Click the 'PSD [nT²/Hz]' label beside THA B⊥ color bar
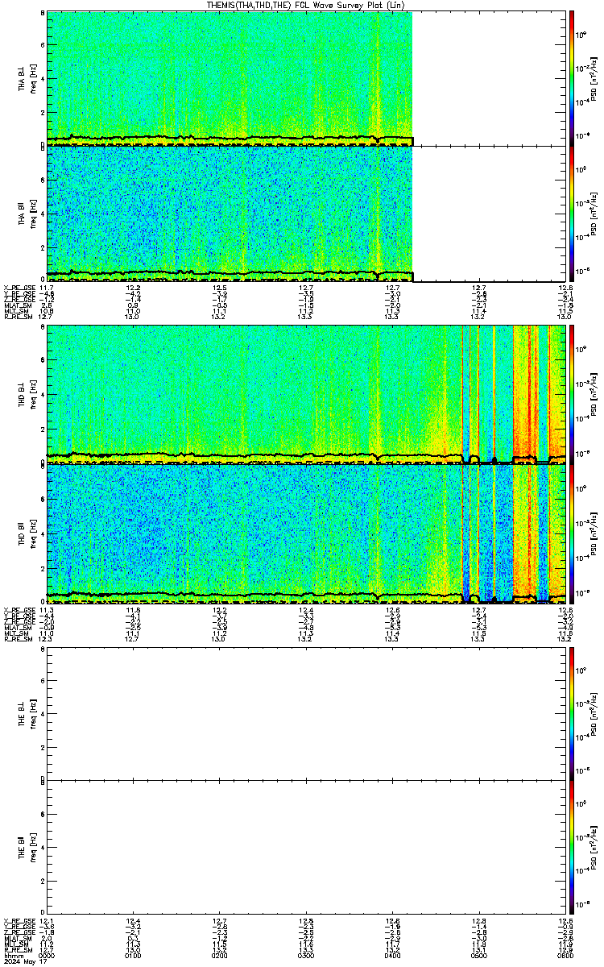Viewport: 604px width, 967px height. point(594,78)
